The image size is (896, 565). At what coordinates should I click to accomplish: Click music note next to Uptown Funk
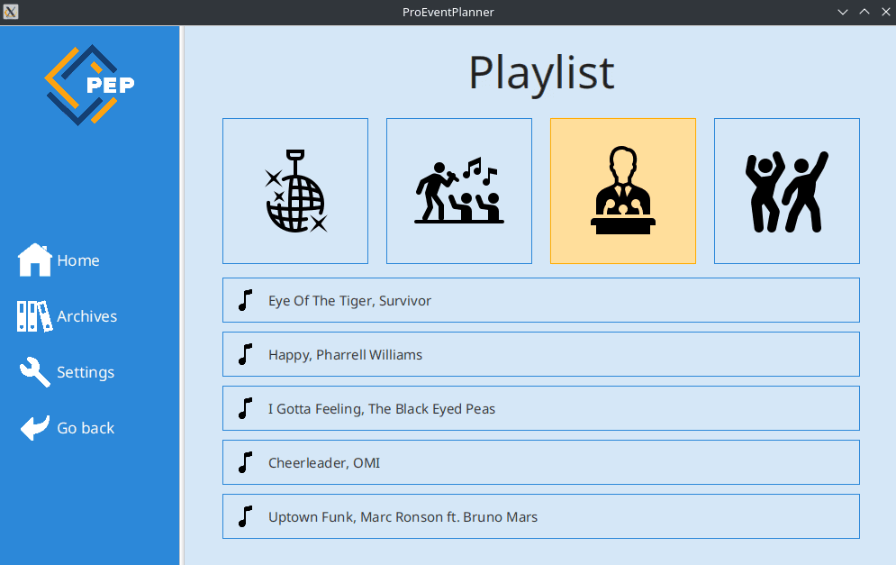click(245, 516)
